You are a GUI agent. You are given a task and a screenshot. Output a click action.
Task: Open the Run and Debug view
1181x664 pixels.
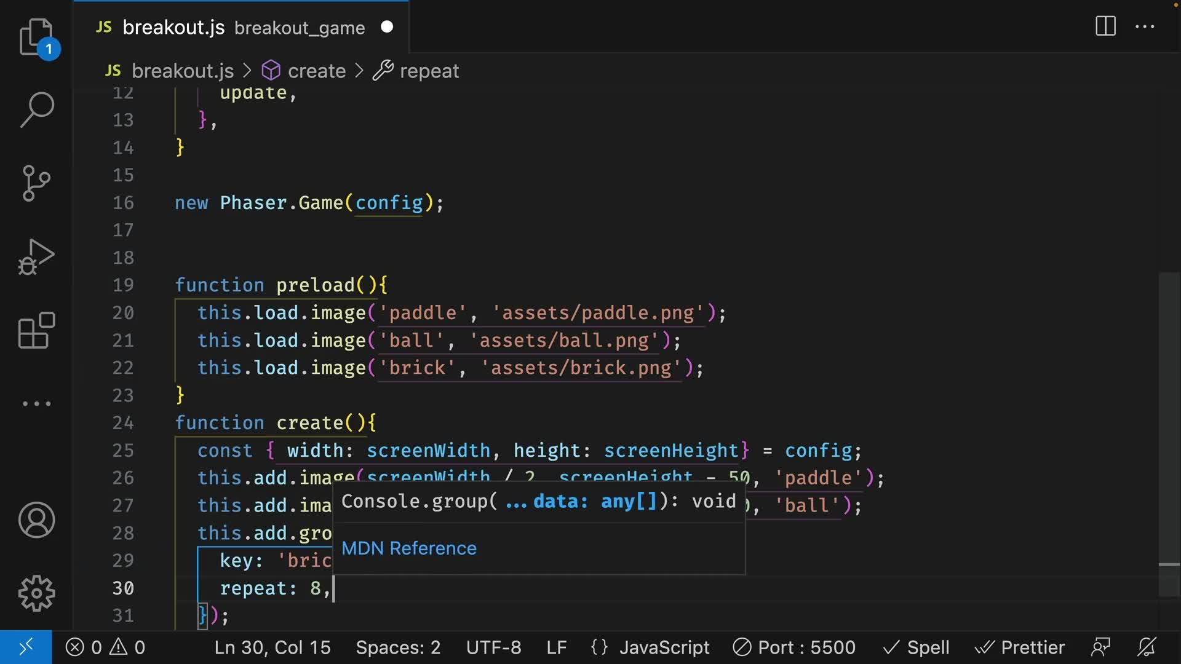coord(37,256)
